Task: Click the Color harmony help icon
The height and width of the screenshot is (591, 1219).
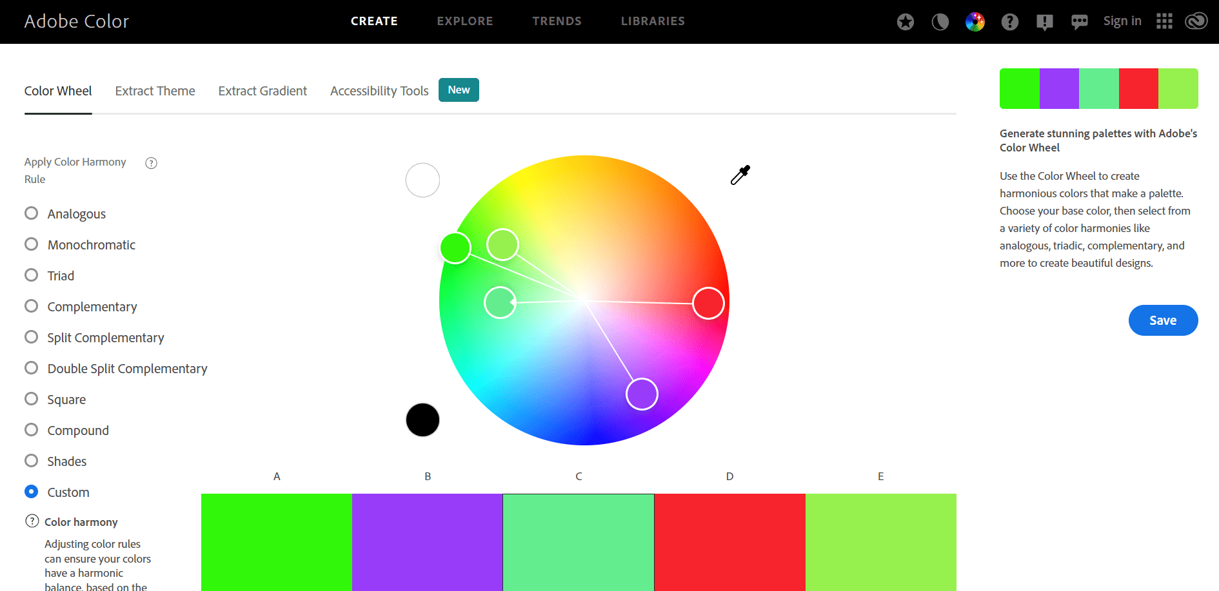Action: tap(32, 521)
